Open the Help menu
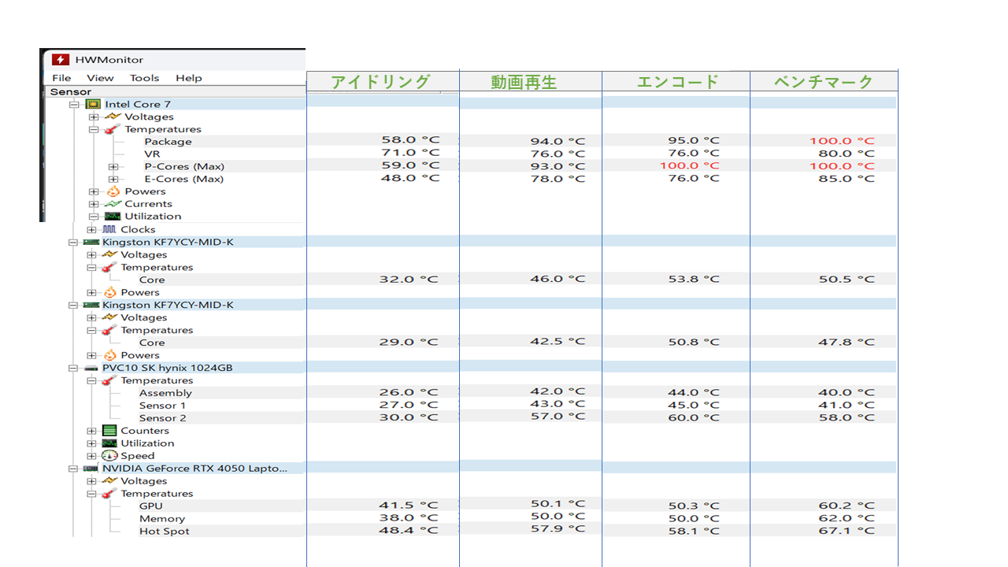The width and height of the screenshot is (1008, 567). [188, 78]
